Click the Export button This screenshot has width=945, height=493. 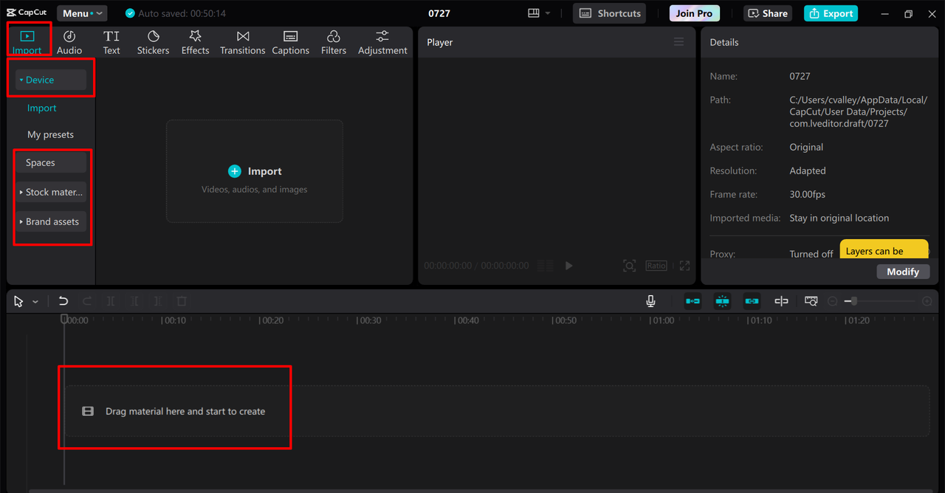[831, 13]
